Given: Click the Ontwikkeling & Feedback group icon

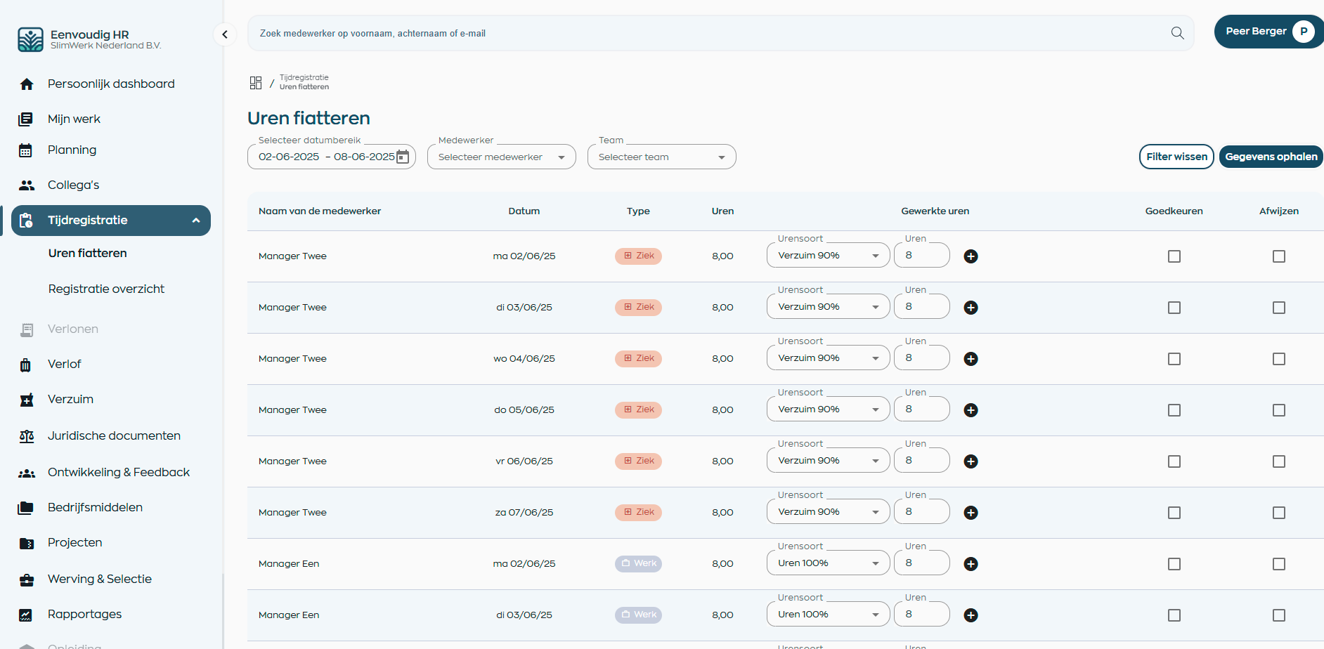Looking at the screenshot, I should click(27, 473).
